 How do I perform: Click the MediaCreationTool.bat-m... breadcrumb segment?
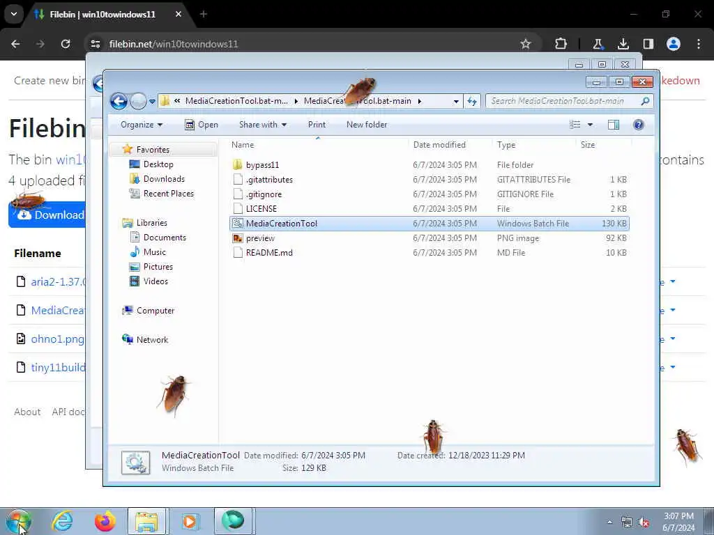(x=236, y=101)
